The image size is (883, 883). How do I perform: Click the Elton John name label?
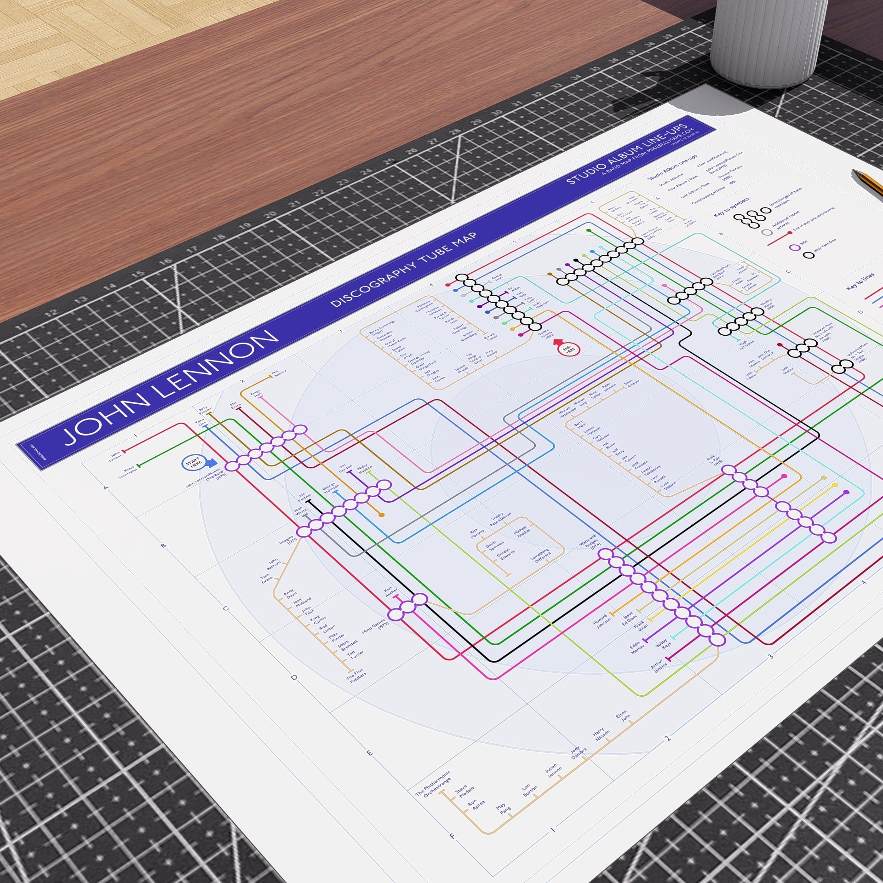tap(623, 718)
